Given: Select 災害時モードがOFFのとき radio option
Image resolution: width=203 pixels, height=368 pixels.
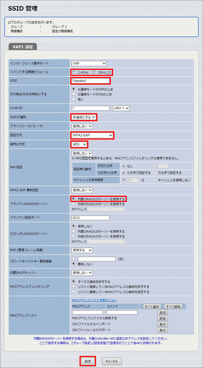Looking at the screenshot, I should [x=74, y=89].
